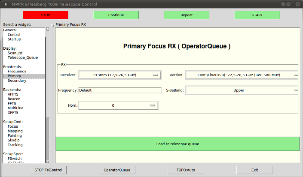Open the Horn dropdown showing 0

point(118,105)
